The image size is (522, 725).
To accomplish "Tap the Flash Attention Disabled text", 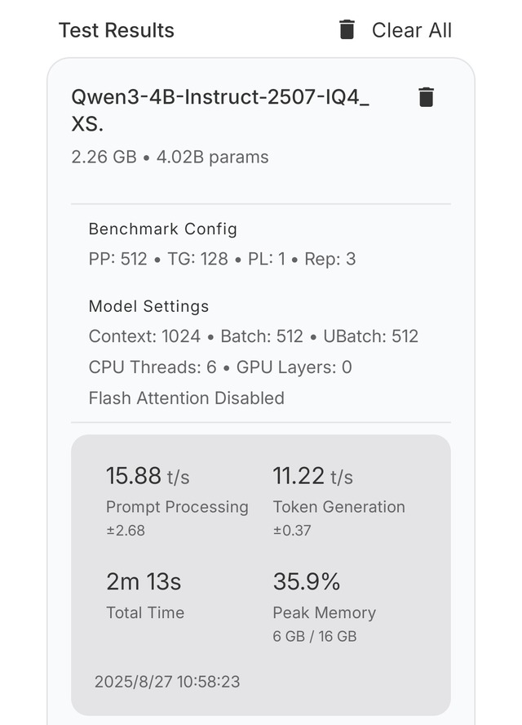I will click(x=186, y=398).
